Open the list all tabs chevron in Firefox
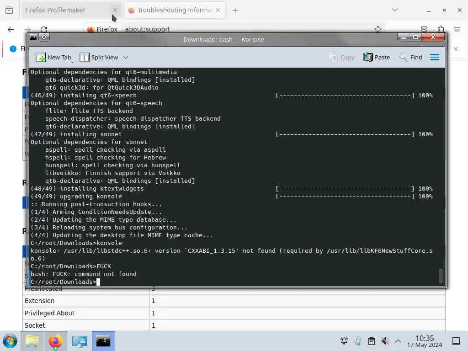This screenshot has width=468, height=351. tap(395, 10)
